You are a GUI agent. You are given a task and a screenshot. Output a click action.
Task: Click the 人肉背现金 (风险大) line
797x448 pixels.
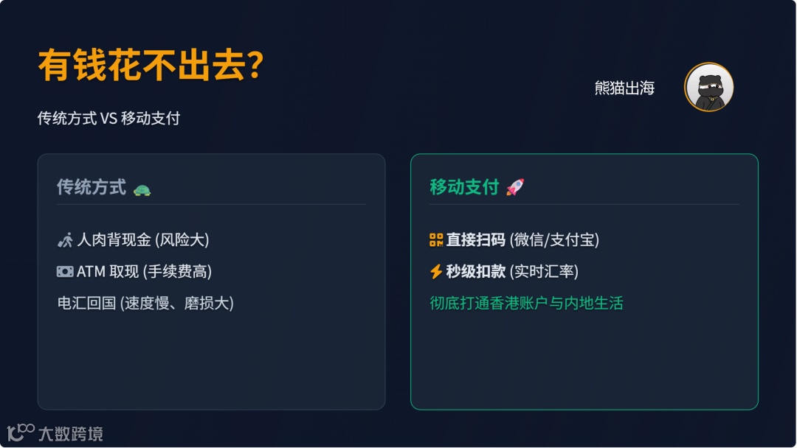[x=143, y=240]
